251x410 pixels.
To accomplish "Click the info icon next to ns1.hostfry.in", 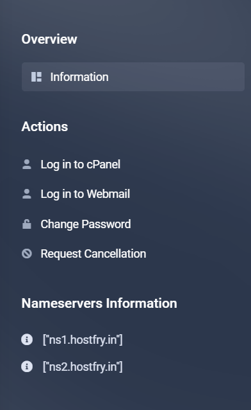I will pyautogui.click(x=27, y=340).
